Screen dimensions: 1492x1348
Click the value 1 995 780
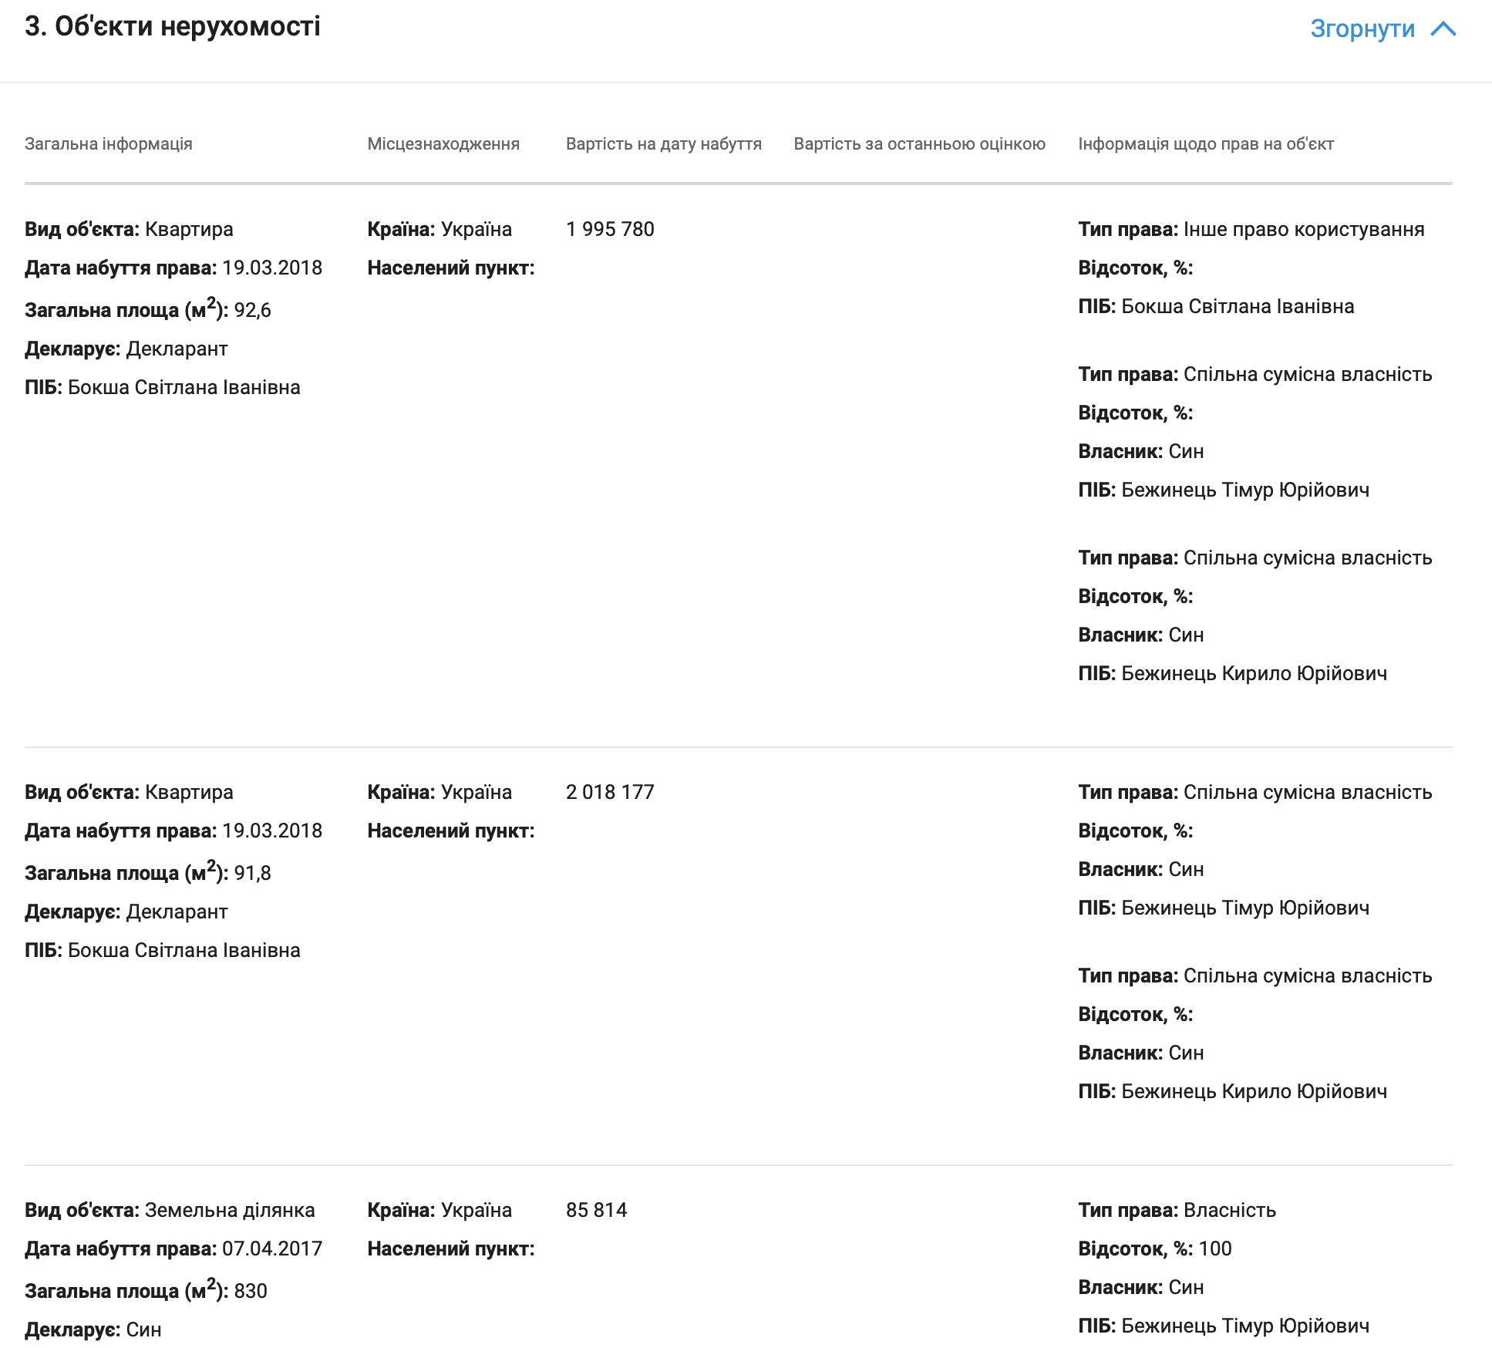[x=610, y=229]
